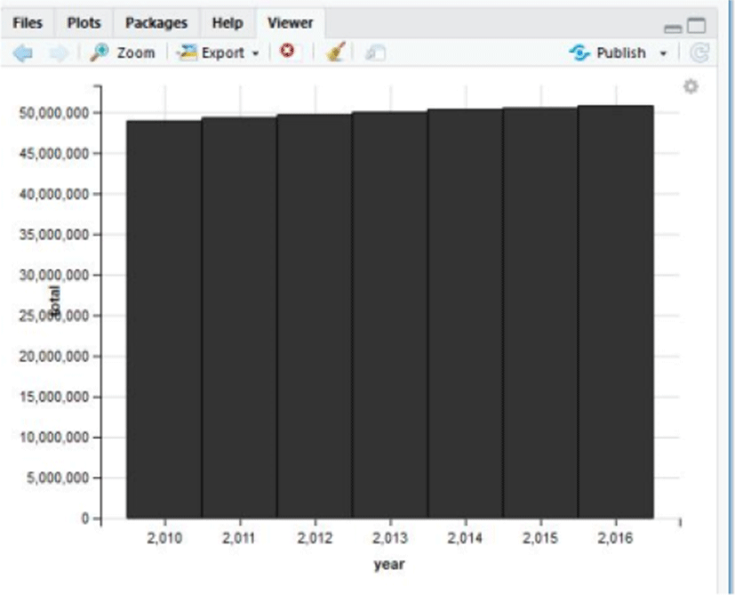Click the bar for year 2,016
The height and width of the screenshot is (595, 735).
tap(616, 312)
